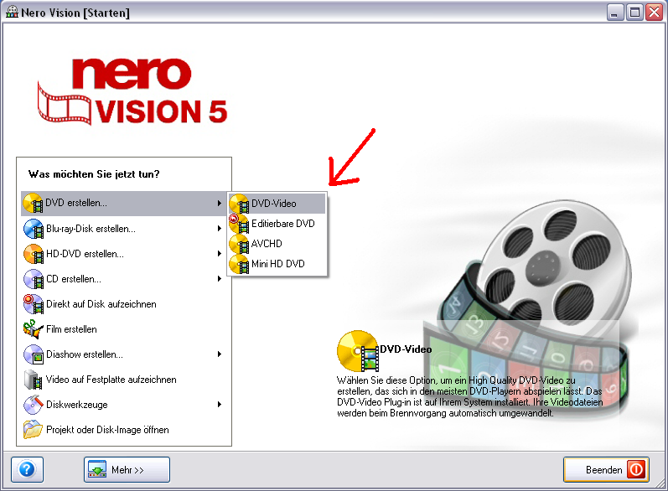Expand the Diskwerkzeuge submenu arrow
This screenshot has height=491, width=668.
pos(220,405)
